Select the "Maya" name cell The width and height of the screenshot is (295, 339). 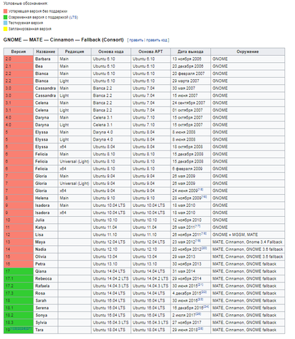tap(45, 242)
